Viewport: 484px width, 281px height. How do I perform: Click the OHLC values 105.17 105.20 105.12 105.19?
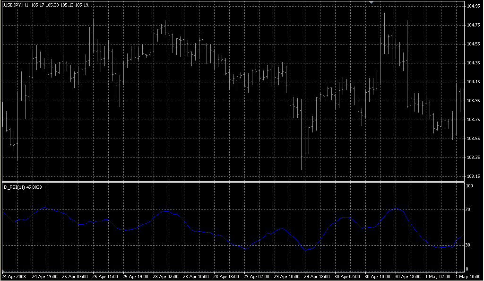(60, 5)
